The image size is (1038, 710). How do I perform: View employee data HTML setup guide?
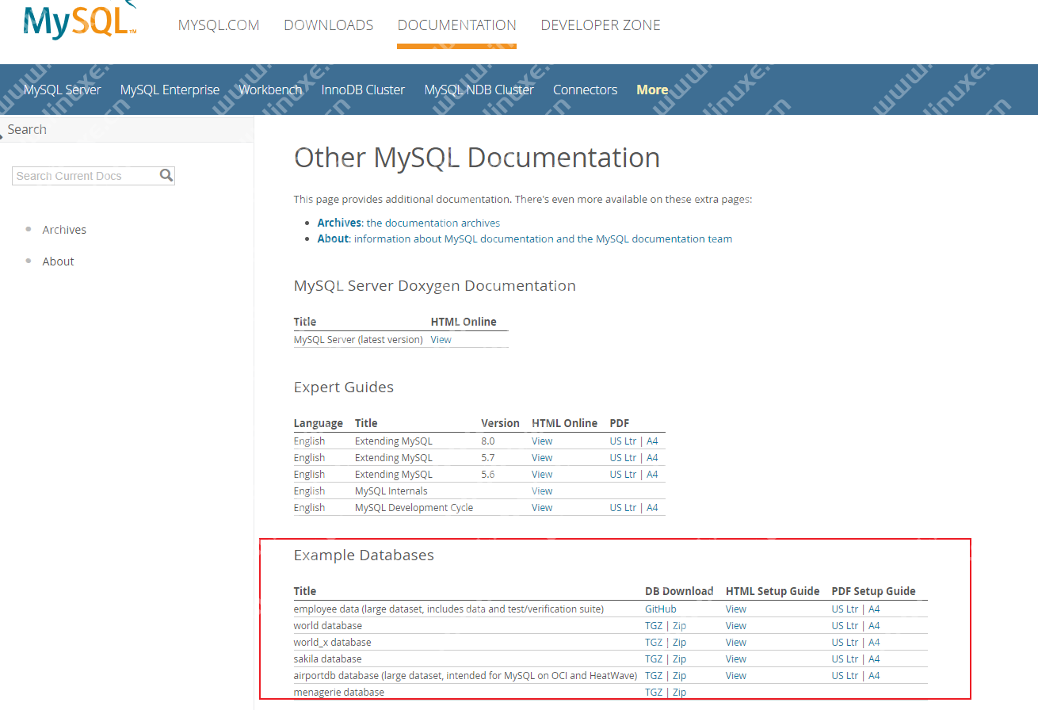pyautogui.click(x=736, y=609)
